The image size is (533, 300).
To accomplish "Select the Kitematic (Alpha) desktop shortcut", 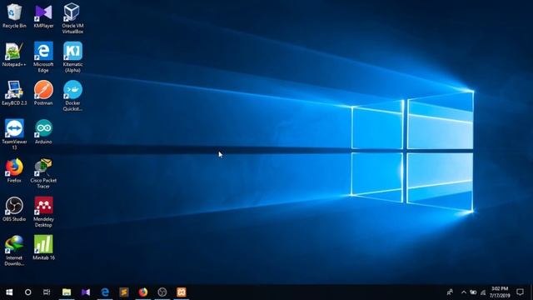I will click(72, 57).
